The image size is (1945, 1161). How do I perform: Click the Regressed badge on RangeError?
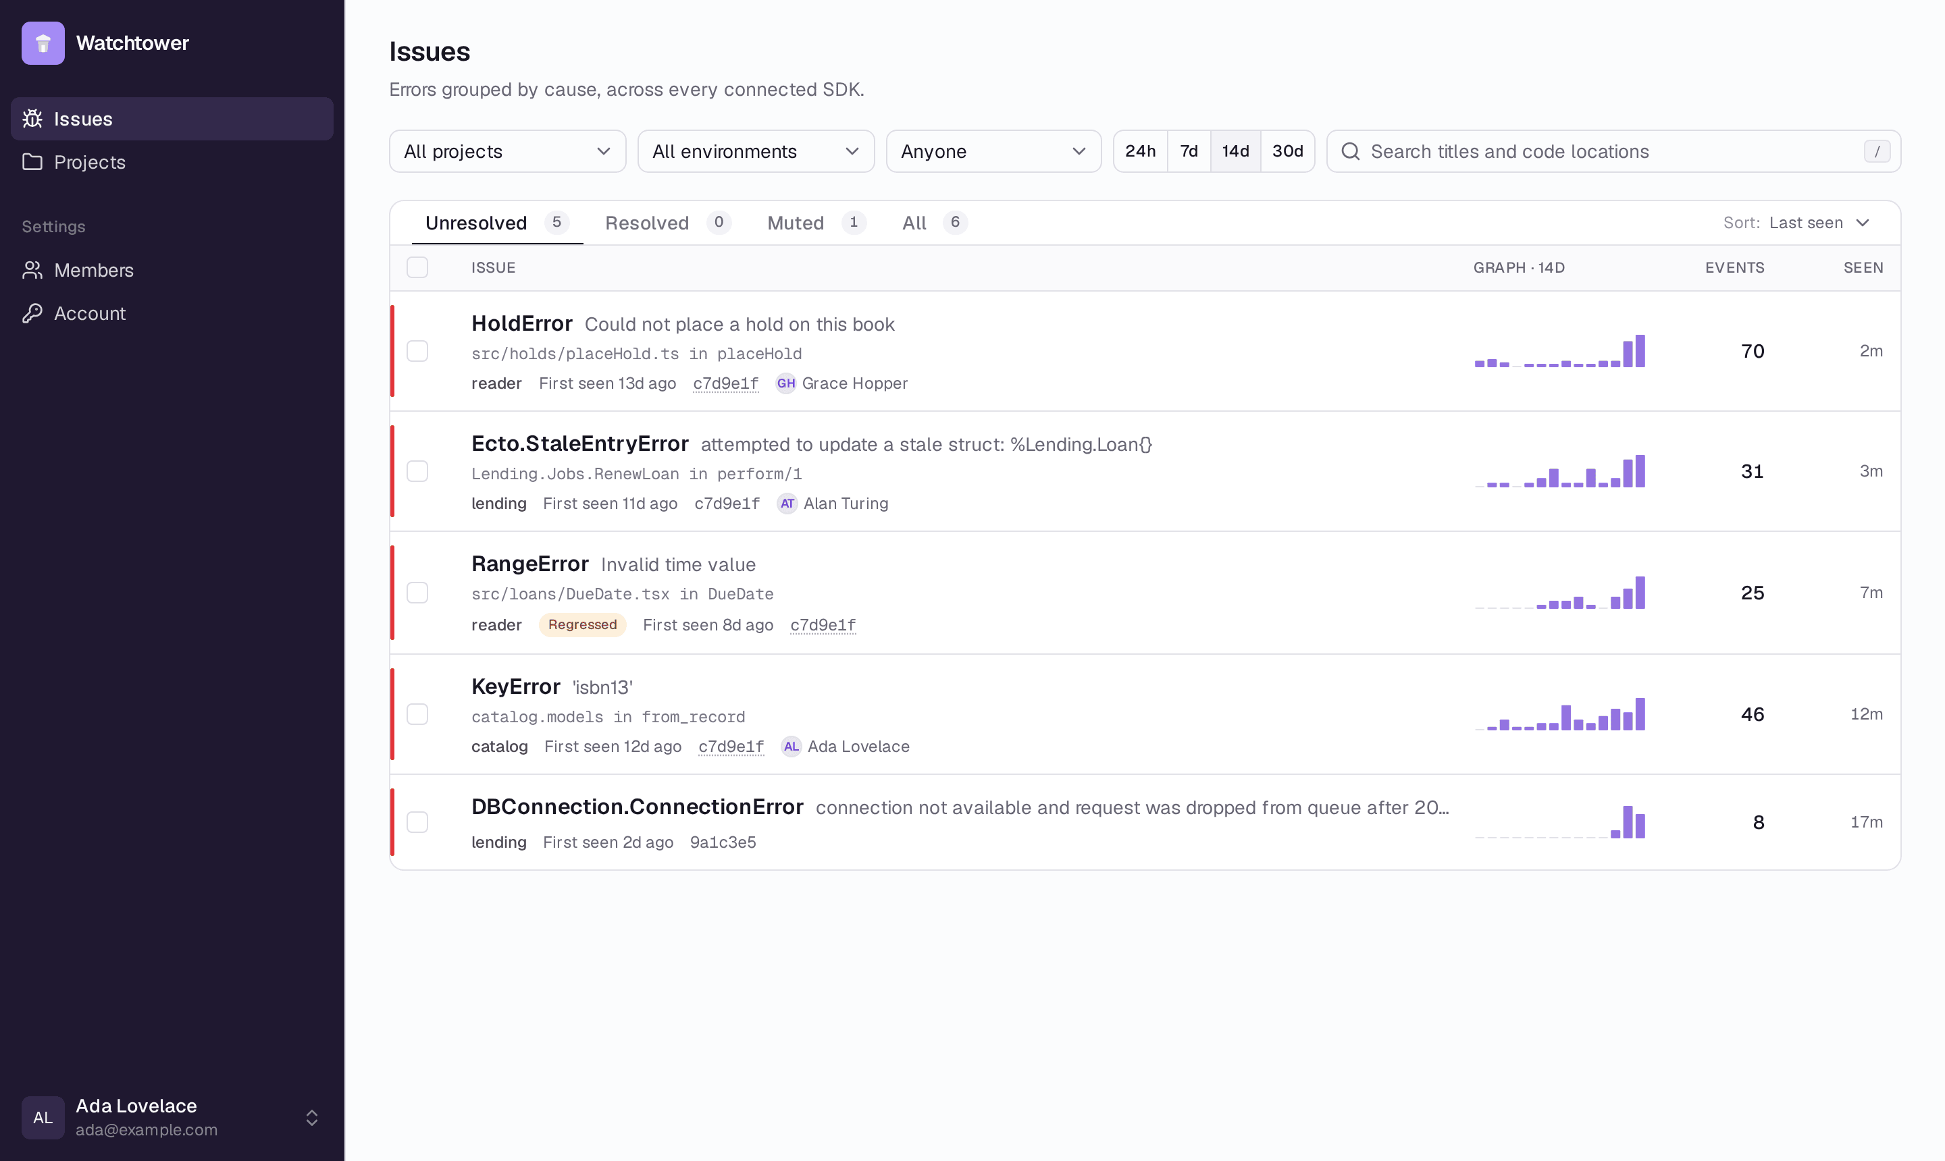click(x=582, y=624)
